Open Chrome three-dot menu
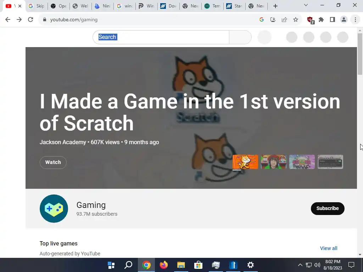This screenshot has width=363, height=272. (355, 20)
